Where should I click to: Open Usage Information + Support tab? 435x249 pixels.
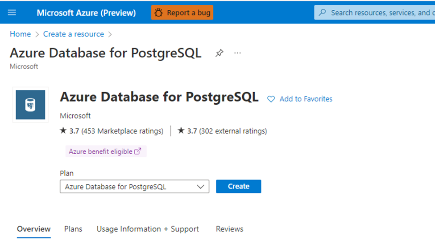point(148,229)
